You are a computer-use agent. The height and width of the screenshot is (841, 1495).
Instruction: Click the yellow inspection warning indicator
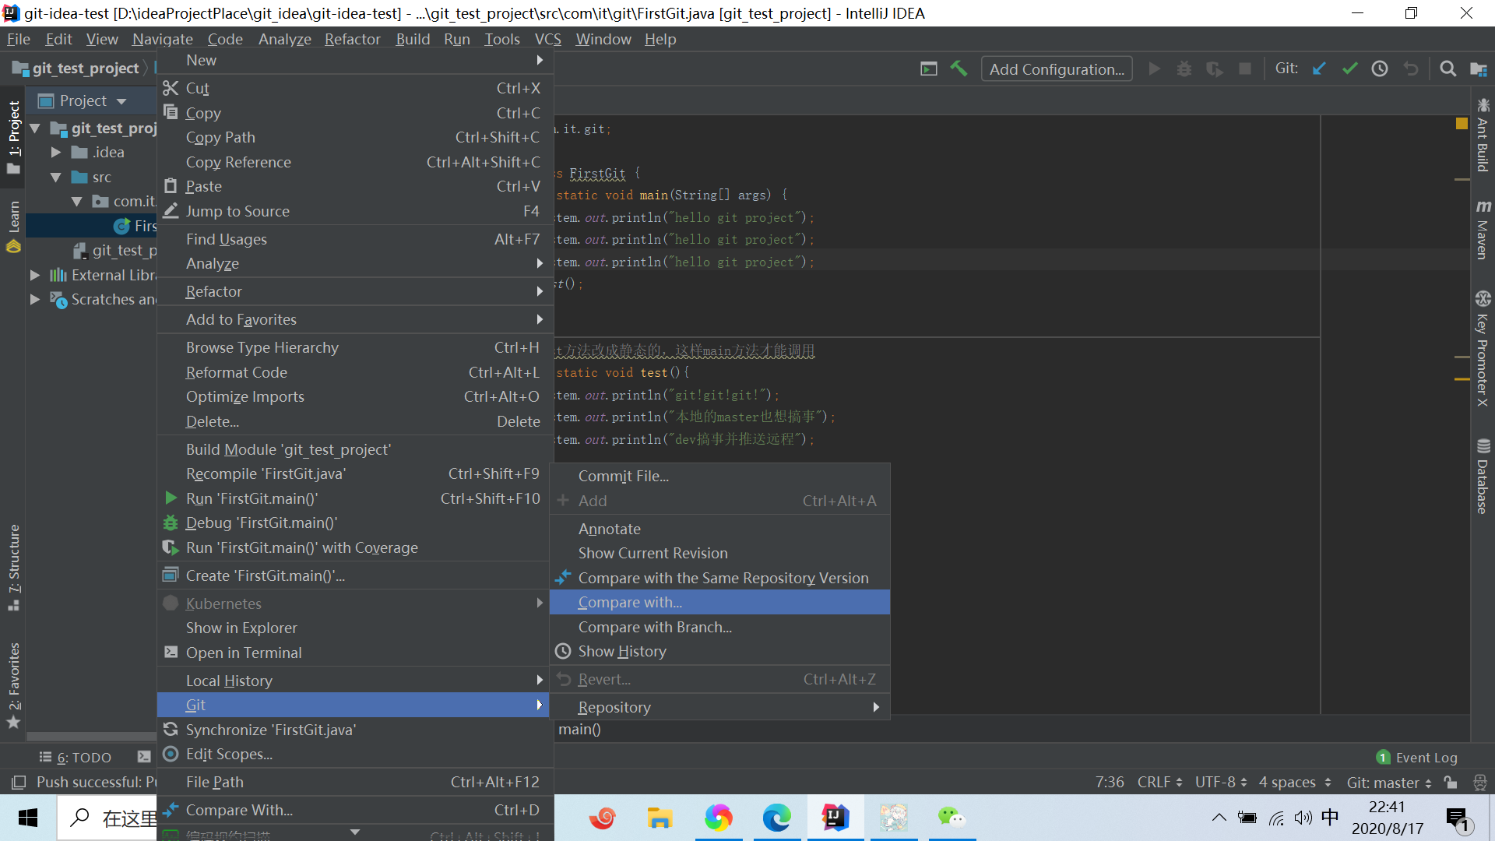(x=1462, y=124)
